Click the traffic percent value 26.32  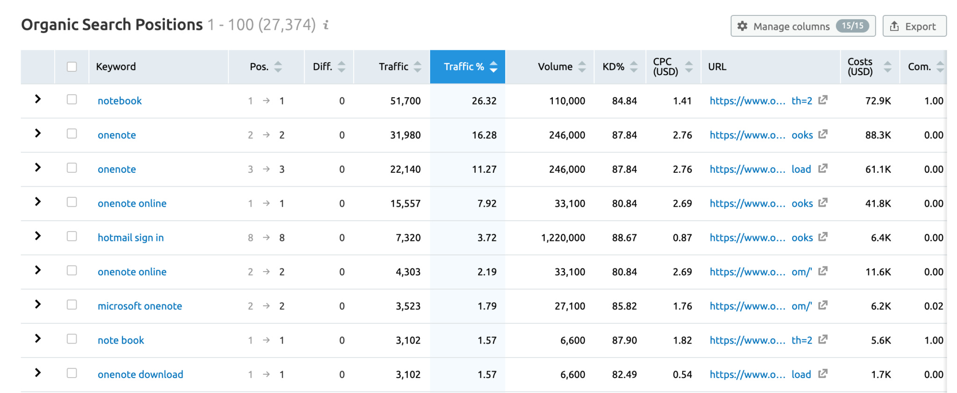(x=484, y=101)
